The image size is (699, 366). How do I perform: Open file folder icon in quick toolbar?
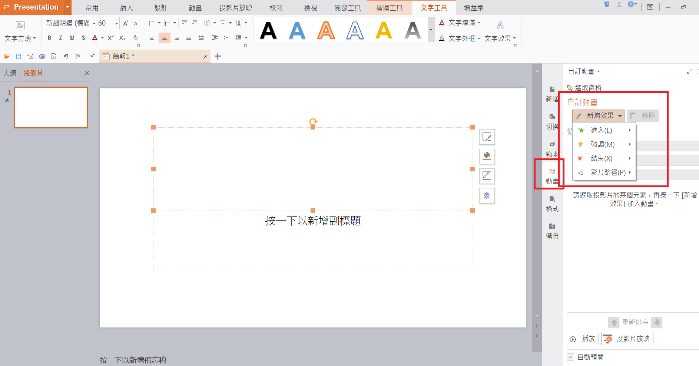pyautogui.click(x=6, y=56)
